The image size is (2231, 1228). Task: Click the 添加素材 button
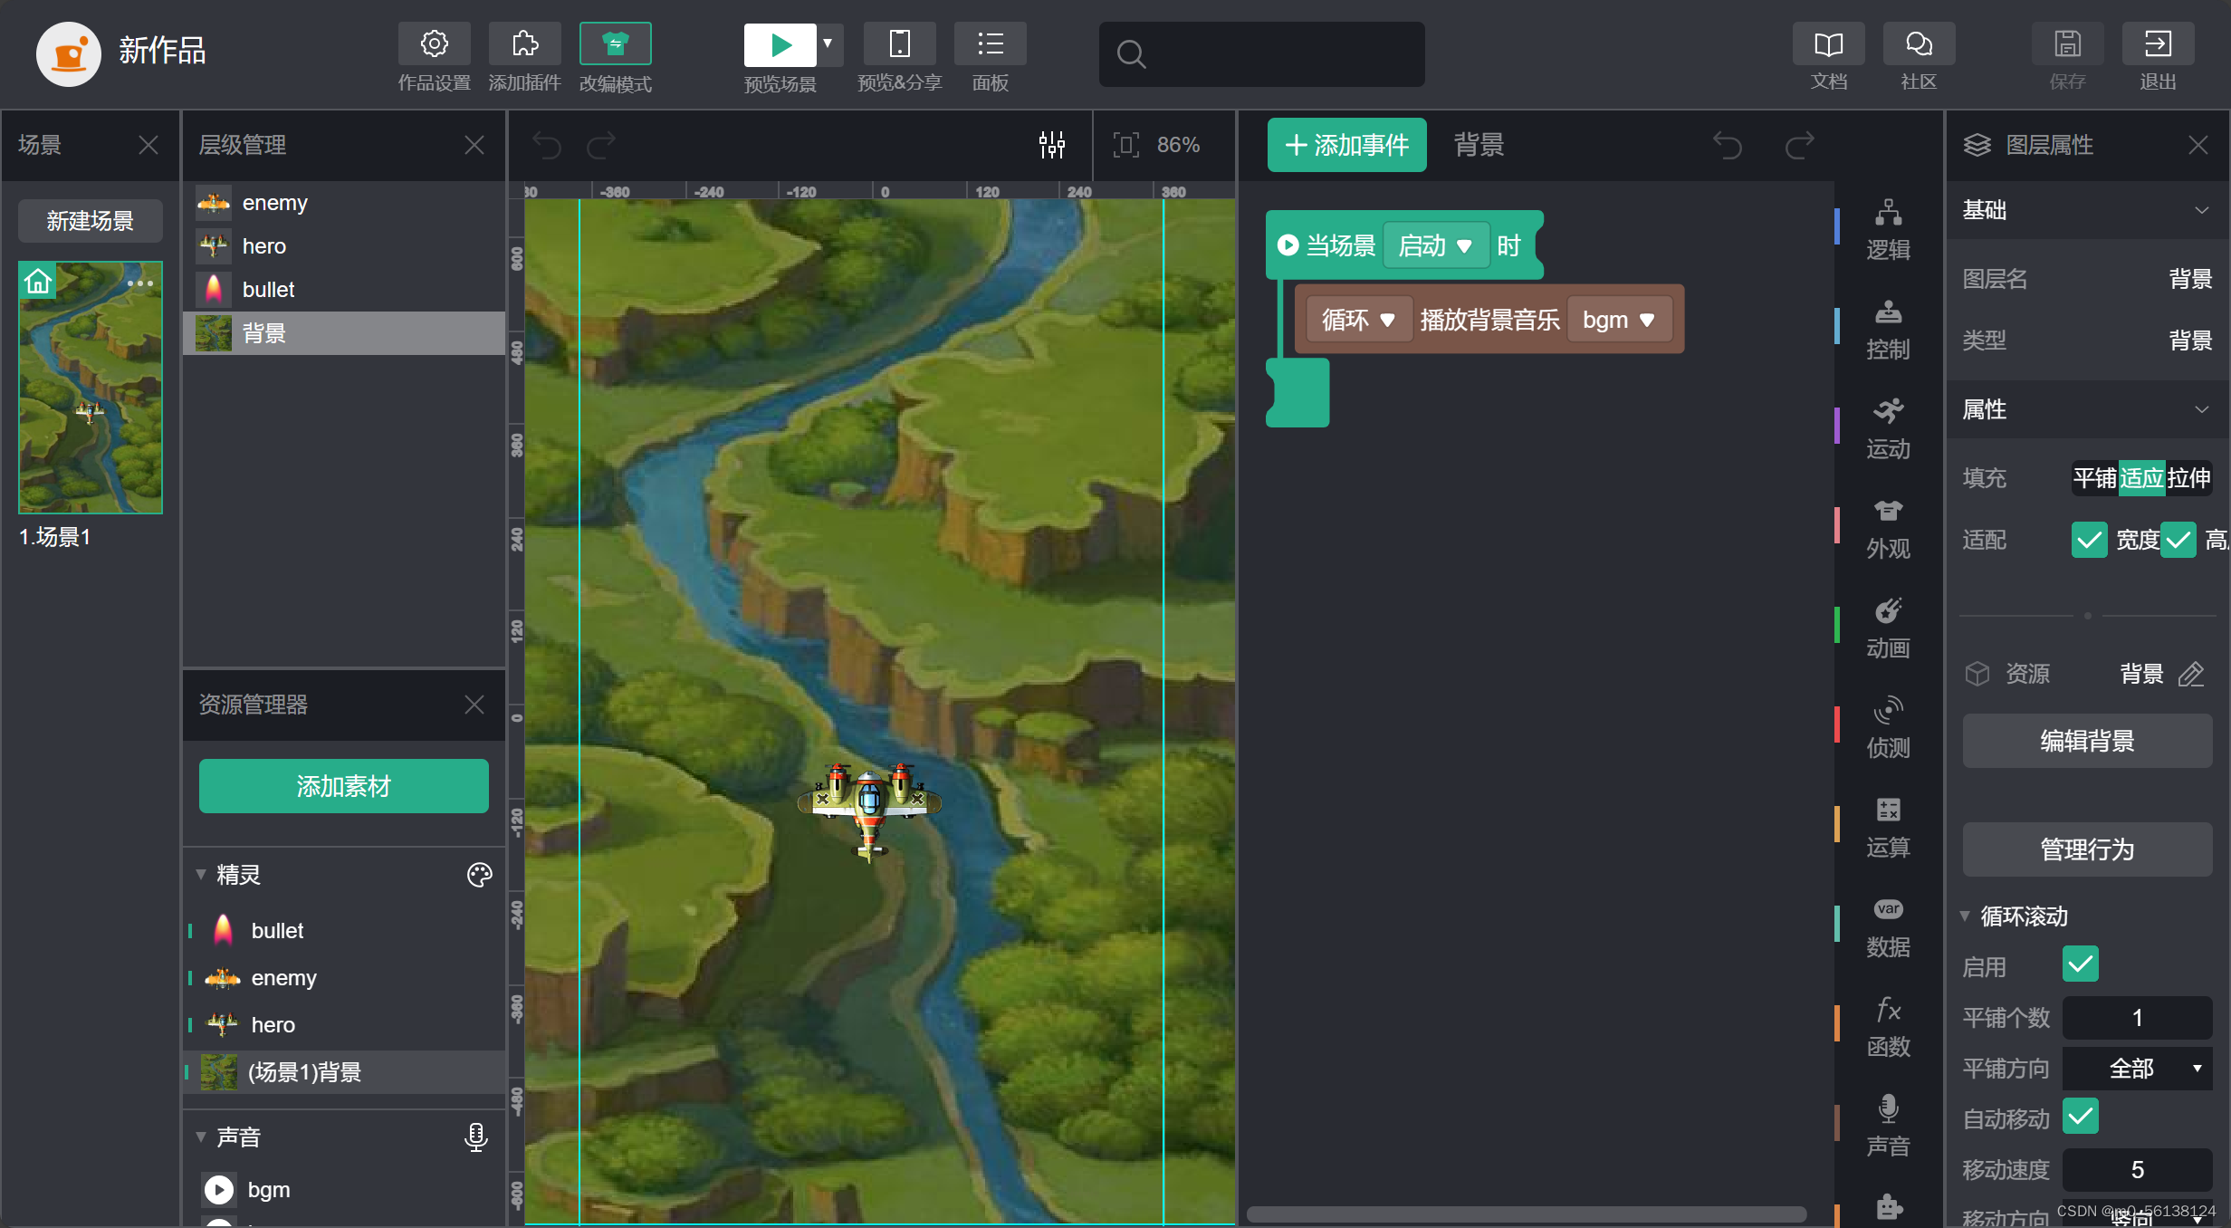tap(343, 786)
